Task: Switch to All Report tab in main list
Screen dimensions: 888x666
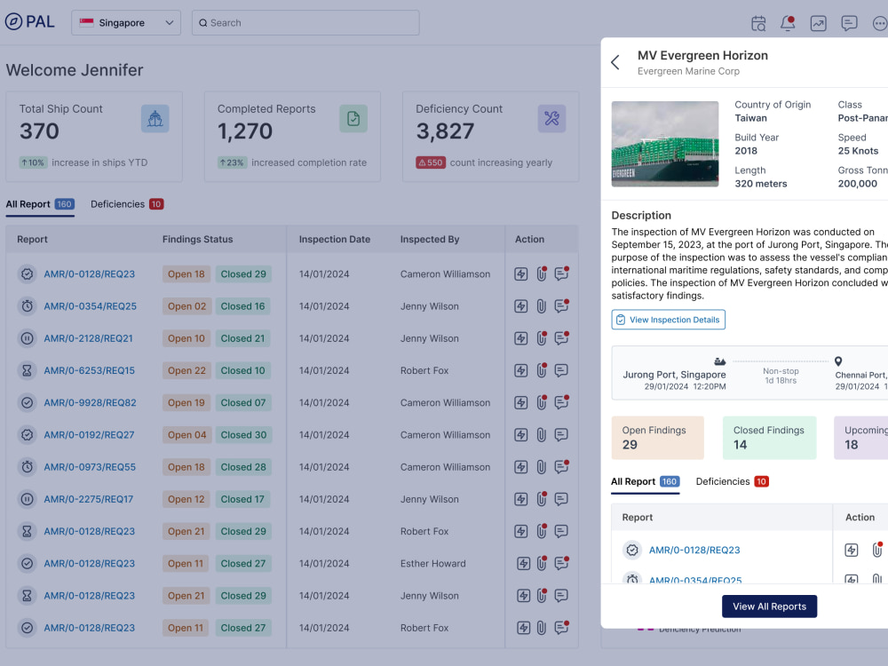Action: pos(40,204)
